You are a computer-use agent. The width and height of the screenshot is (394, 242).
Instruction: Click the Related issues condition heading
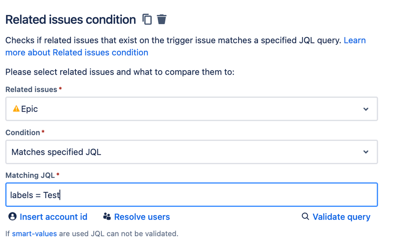point(71,20)
